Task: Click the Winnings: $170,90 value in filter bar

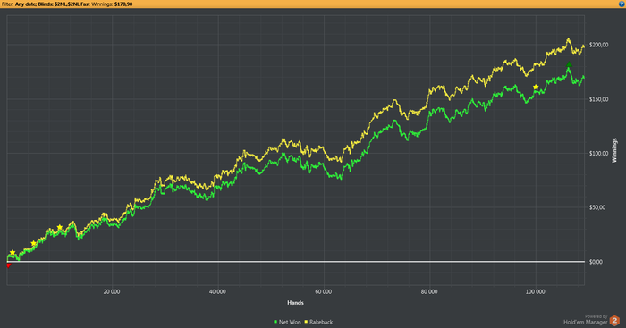Action: coord(112,4)
